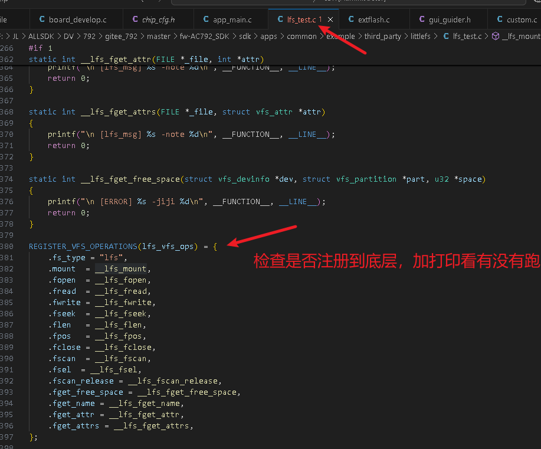This screenshot has width=541, height=449.
Task: Open the lfs_test.c breadcrumb file picker
Action: [467, 36]
